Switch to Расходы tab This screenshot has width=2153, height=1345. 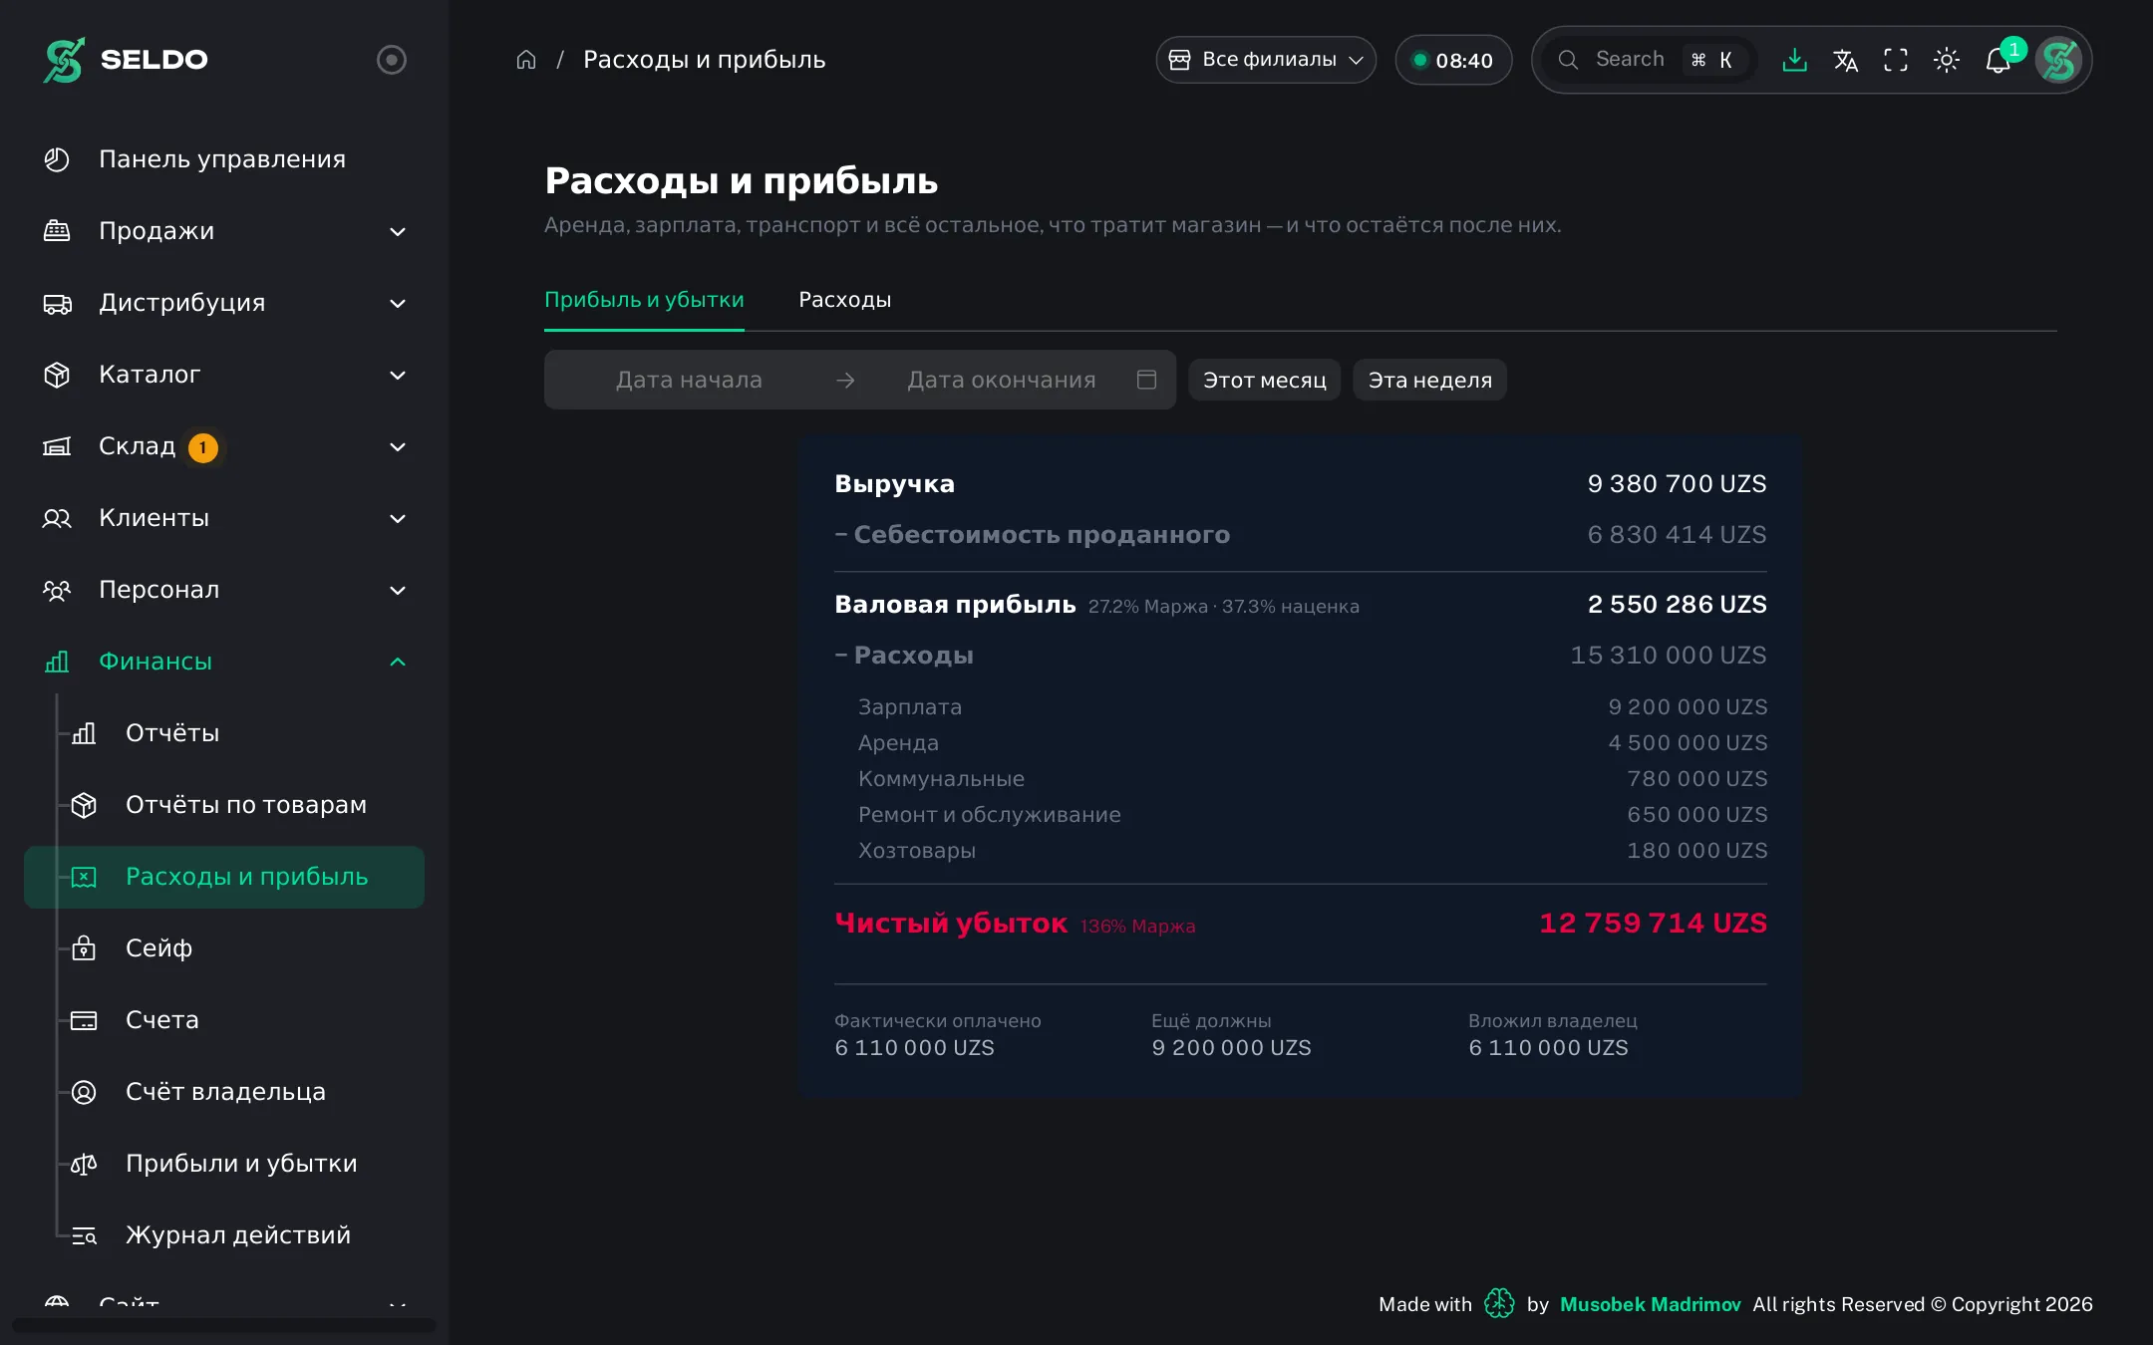844,300
